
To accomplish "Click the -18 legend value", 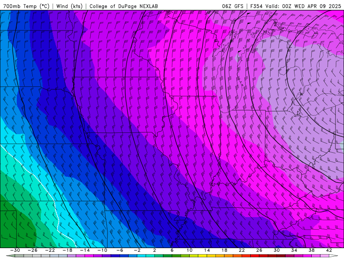I will pos(68,250).
